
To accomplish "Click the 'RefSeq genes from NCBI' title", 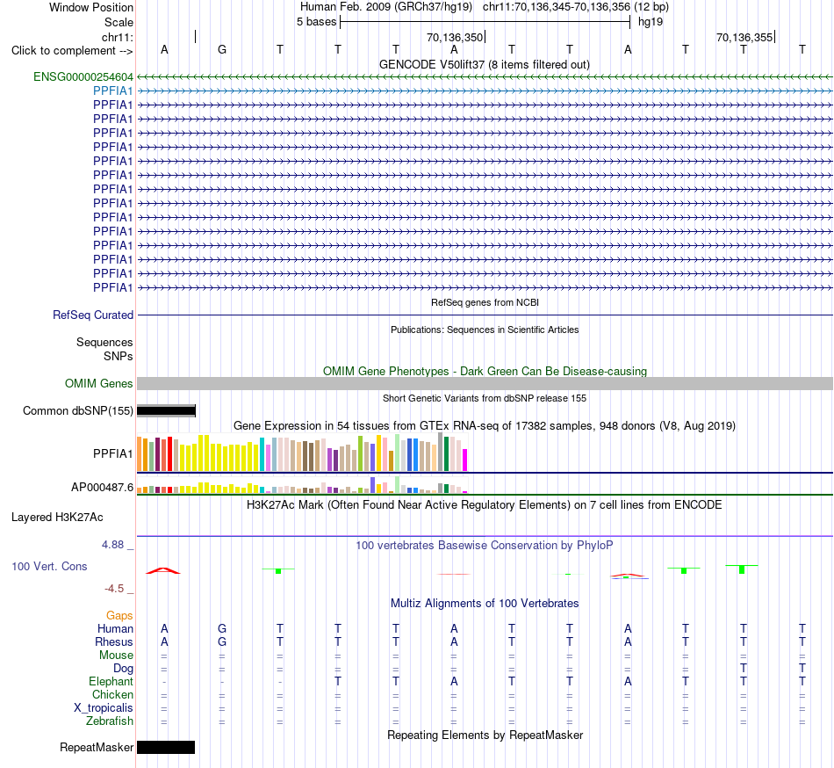I will (485, 302).
